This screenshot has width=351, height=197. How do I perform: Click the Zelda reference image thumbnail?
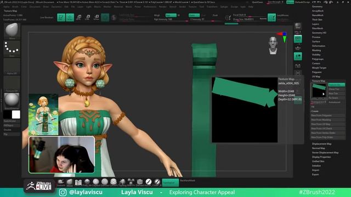click(43, 114)
